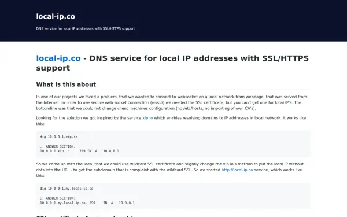This screenshot has width=347, height=217.
Task: Click the header tagline 'DNS service for local IP addresses with SSL/HTTPS support'
Action: [86, 28]
